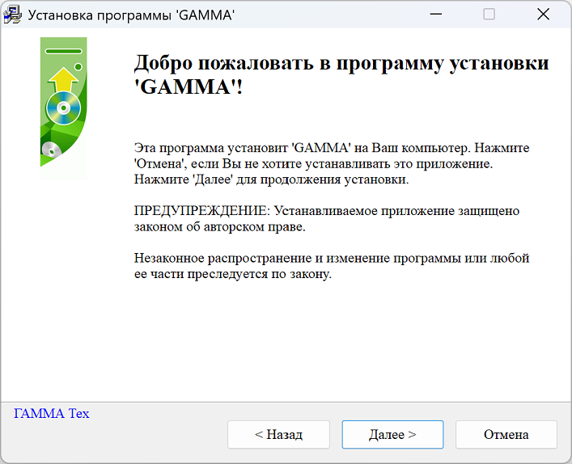Click the 'GAMMA'!' second line of the heading
The width and height of the screenshot is (572, 464).
click(x=189, y=86)
